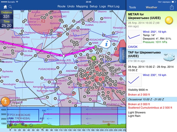Viewport: 177px width, 132px height.
Task: Open the Logs section
Action: 103,6
